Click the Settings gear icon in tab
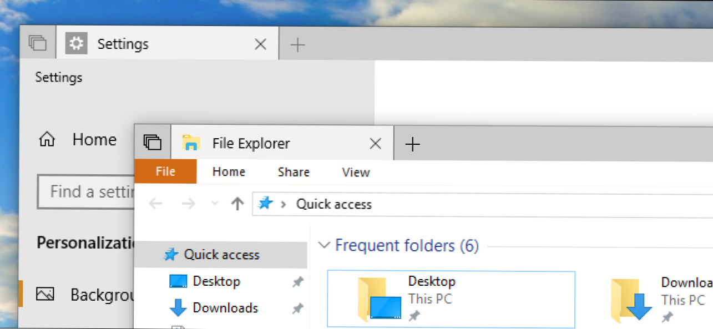 click(x=76, y=44)
